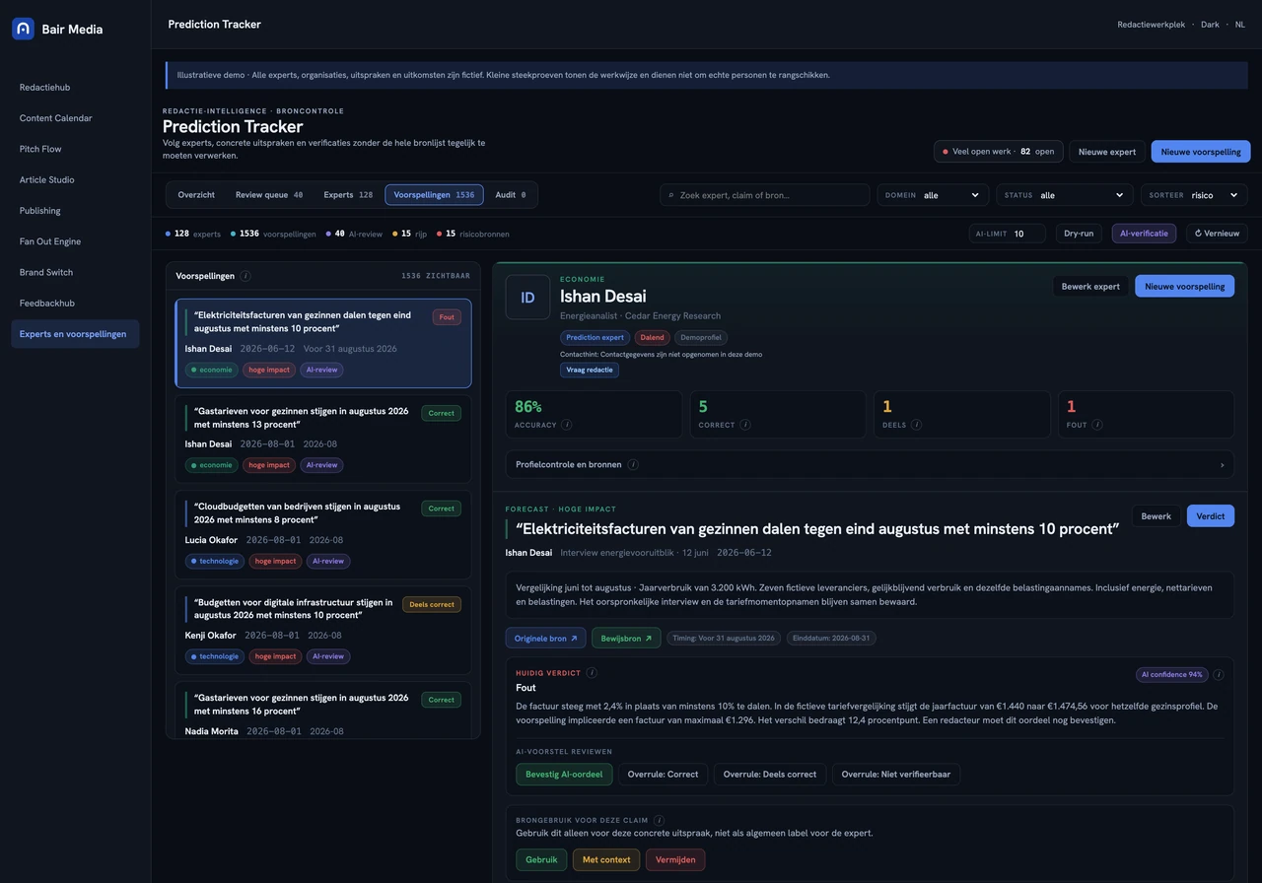This screenshot has width=1262, height=883.
Task: Select Vermijden for source usage
Action: (x=675, y=859)
